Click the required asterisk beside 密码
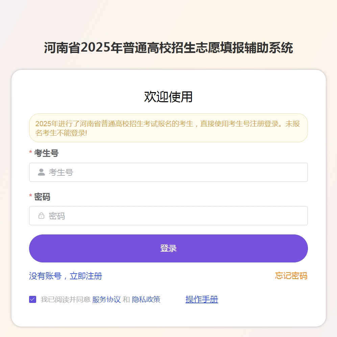The image size is (337, 337). coord(31,197)
